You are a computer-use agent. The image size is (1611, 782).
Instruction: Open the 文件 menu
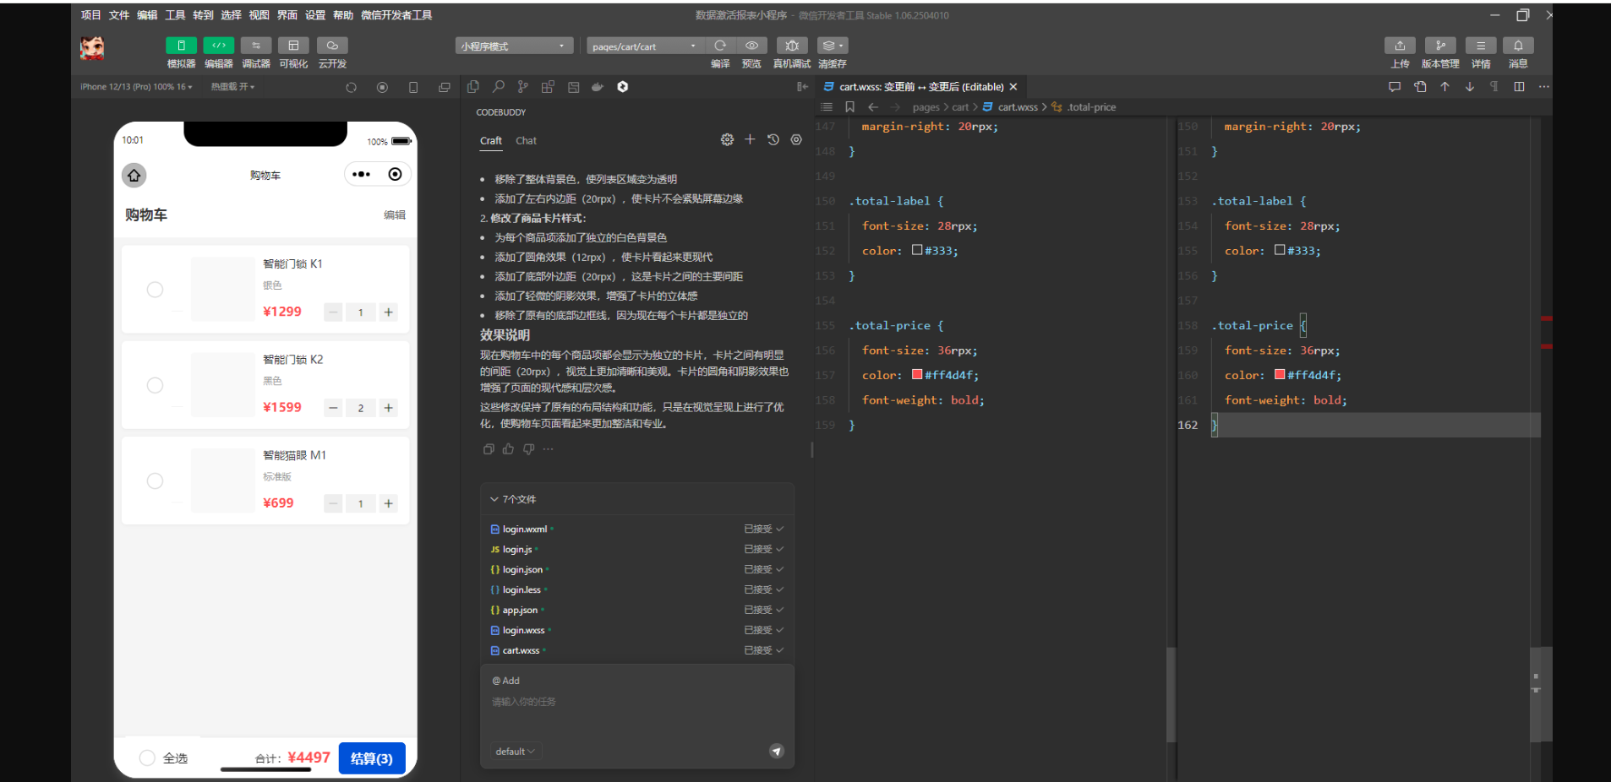(119, 15)
